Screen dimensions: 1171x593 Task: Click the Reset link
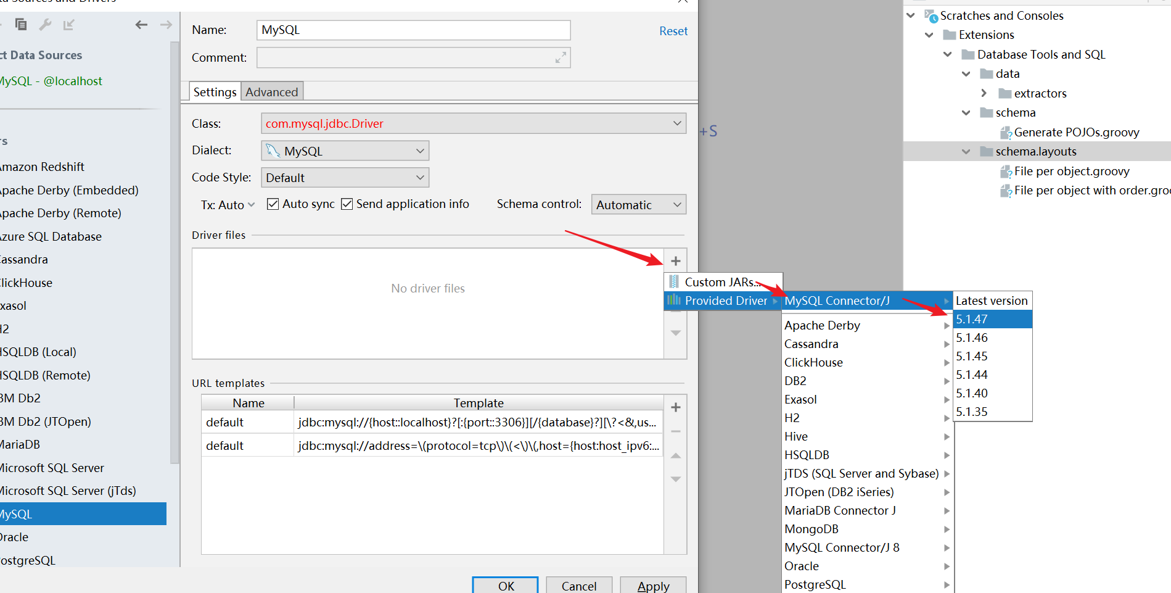(x=673, y=31)
